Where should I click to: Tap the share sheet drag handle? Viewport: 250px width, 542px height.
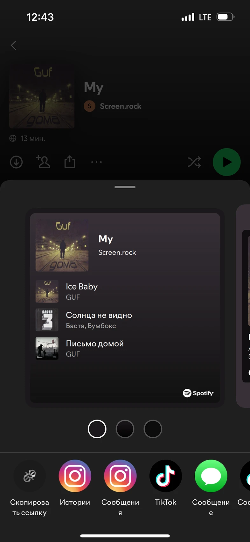[x=125, y=187]
